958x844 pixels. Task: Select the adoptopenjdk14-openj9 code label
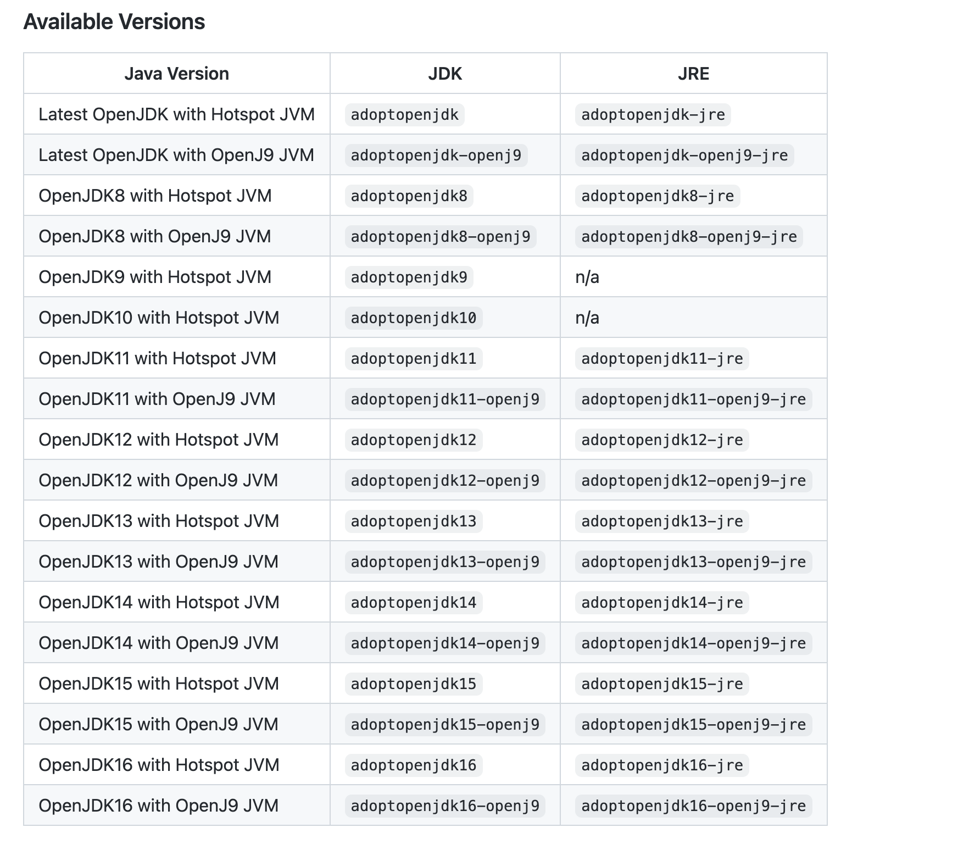(x=445, y=643)
